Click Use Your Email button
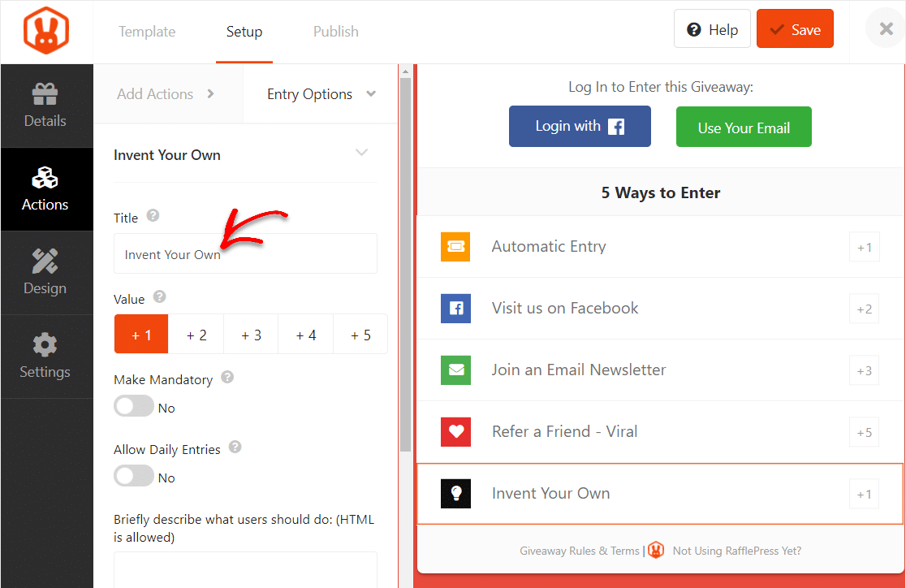This screenshot has width=906, height=588. coord(744,127)
